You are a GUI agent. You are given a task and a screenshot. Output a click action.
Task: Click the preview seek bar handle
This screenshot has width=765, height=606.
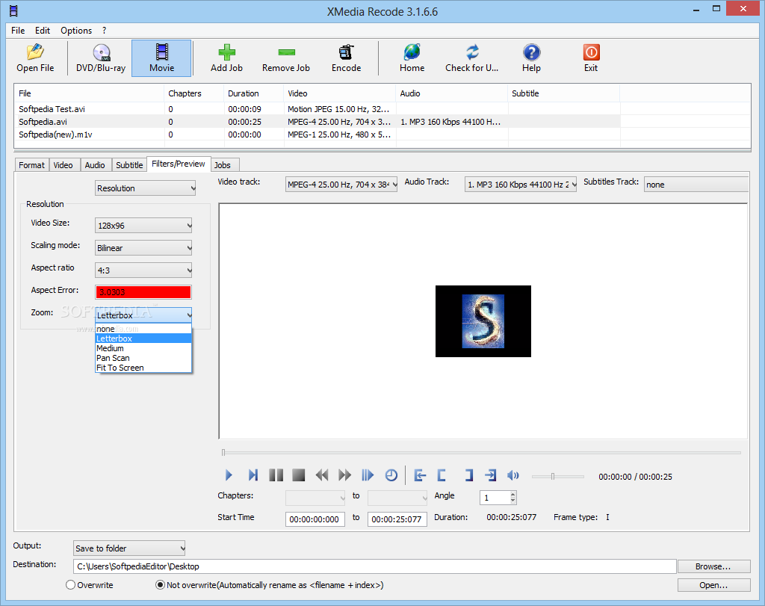(223, 452)
